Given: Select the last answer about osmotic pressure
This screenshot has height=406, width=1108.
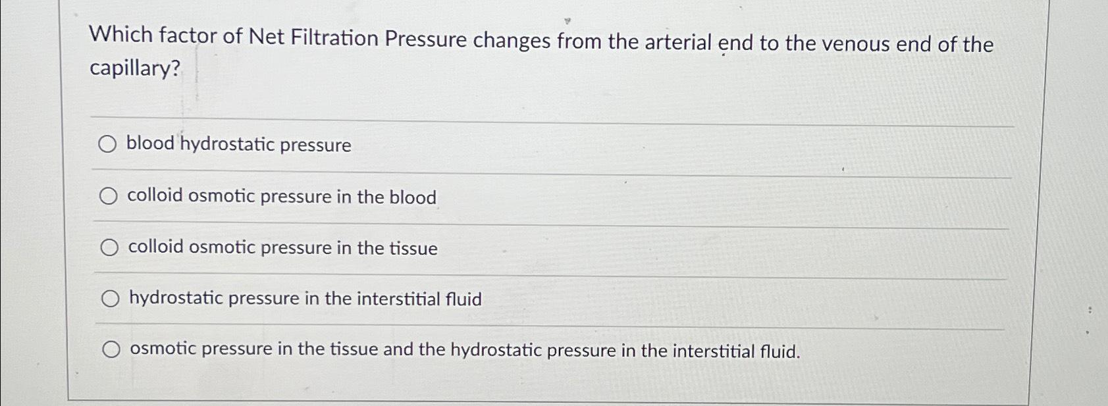Looking at the screenshot, I should (111, 349).
